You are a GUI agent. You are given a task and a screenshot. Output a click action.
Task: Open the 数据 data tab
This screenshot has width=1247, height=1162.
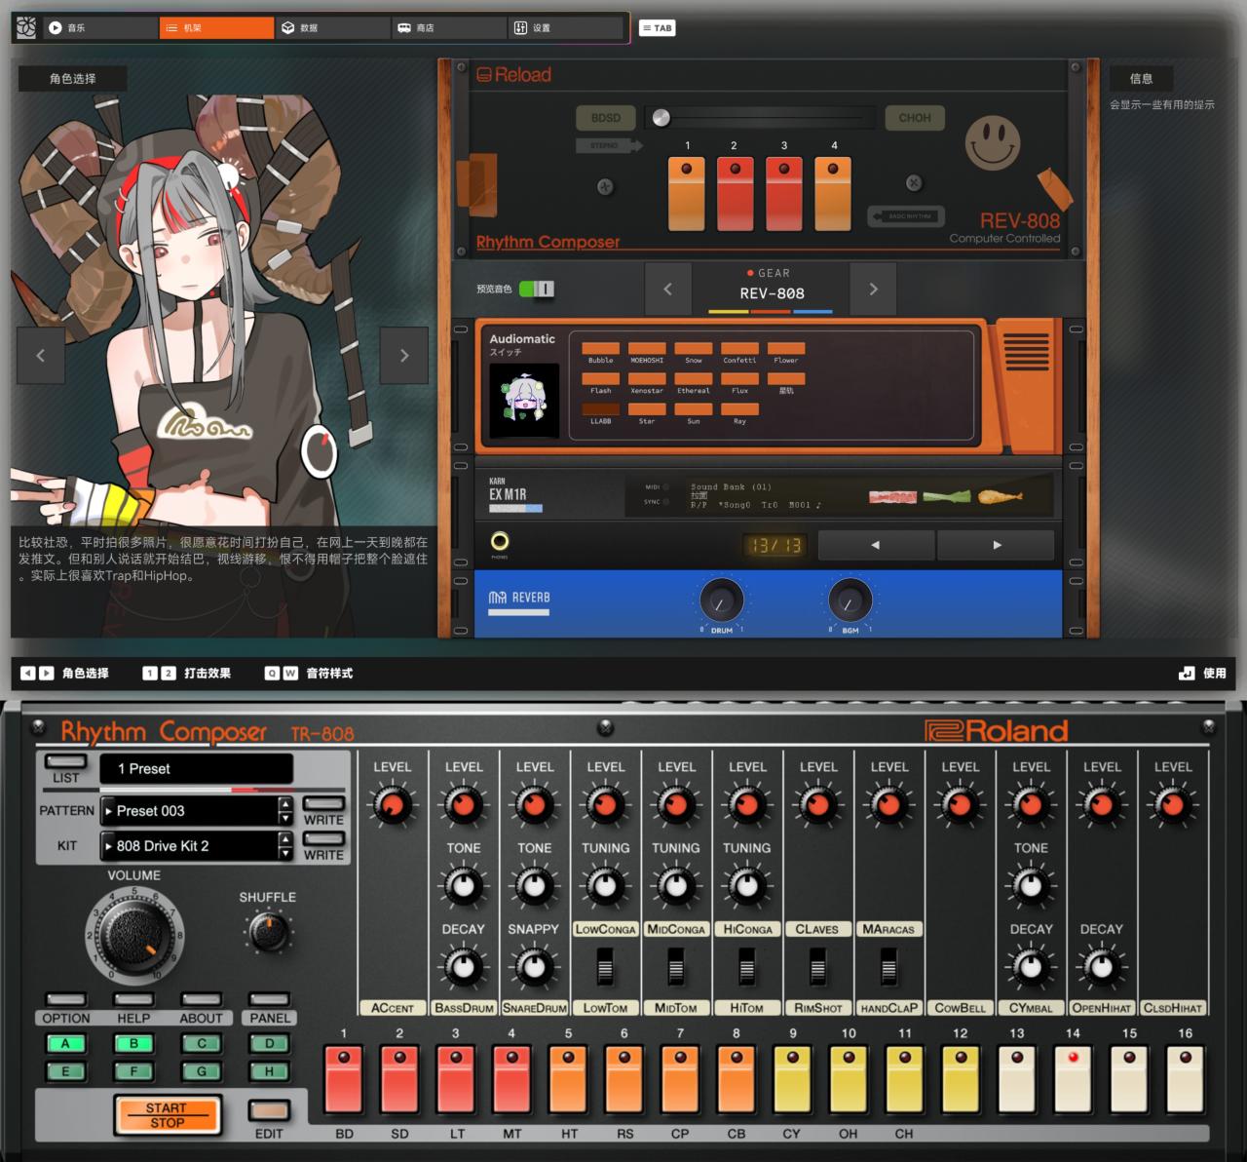(x=332, y=28)
